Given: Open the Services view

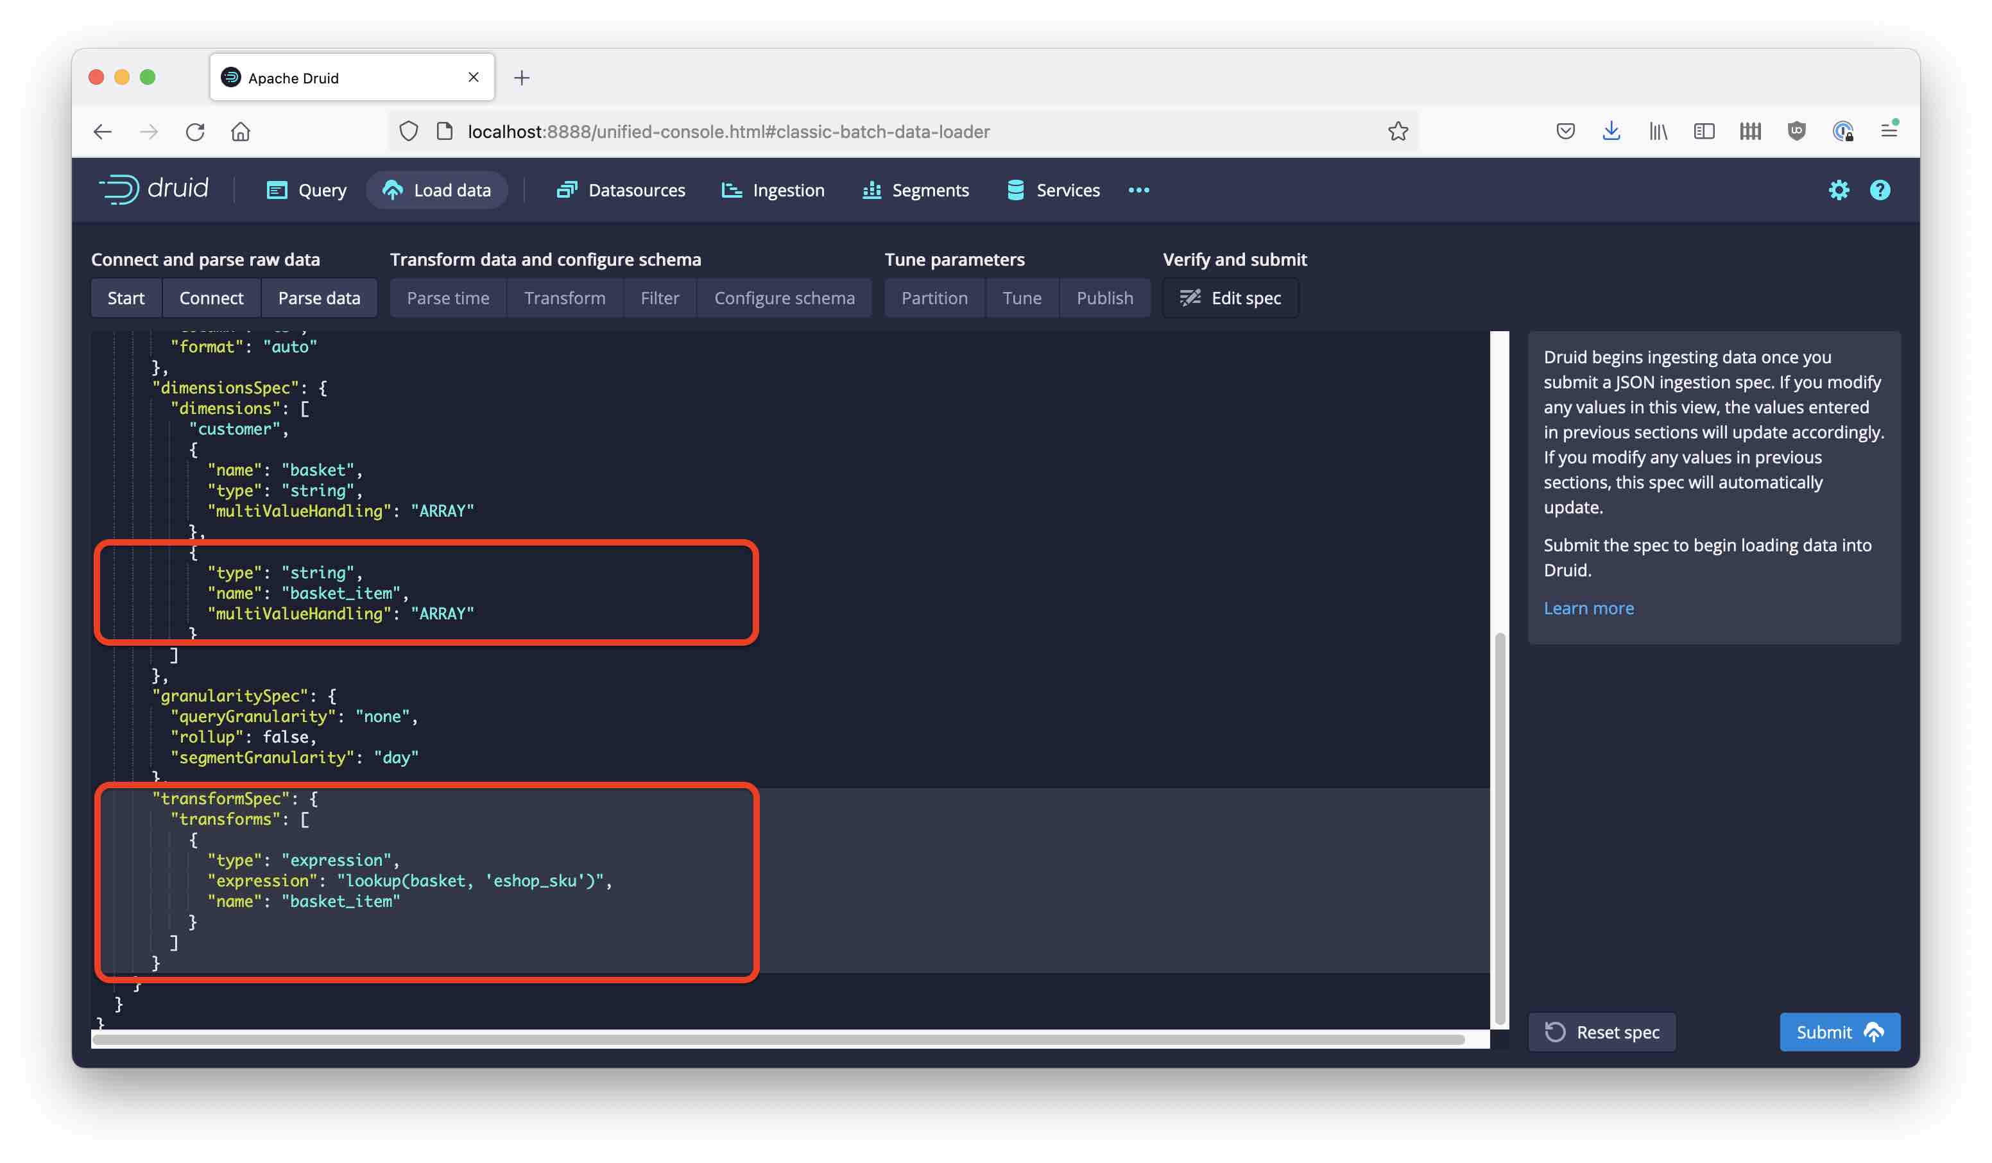Looking at the screenshot, I should click(x=1053, y=190).
